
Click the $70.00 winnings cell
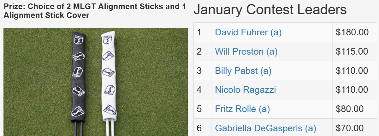point(350,128)
